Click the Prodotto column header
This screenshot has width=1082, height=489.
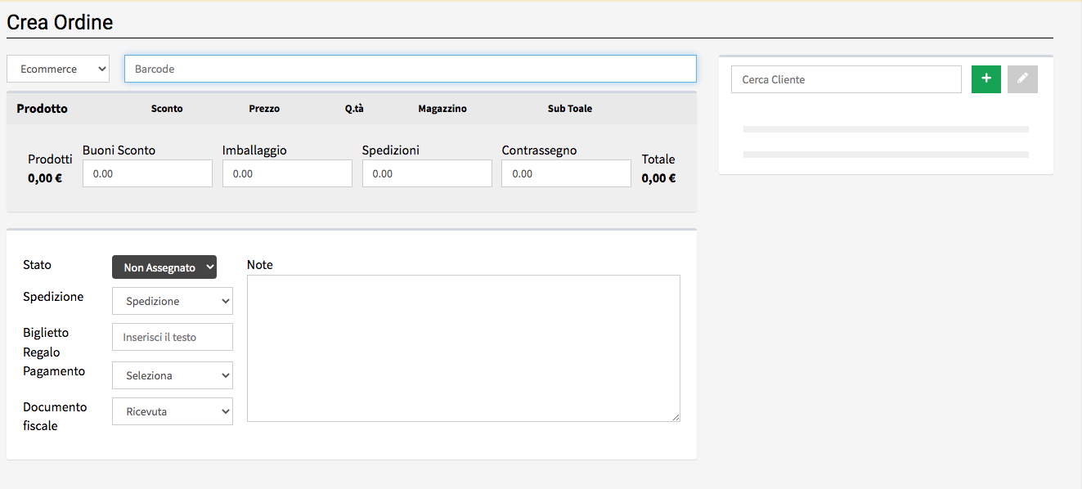pyautogui.click(x=43, y=109)
